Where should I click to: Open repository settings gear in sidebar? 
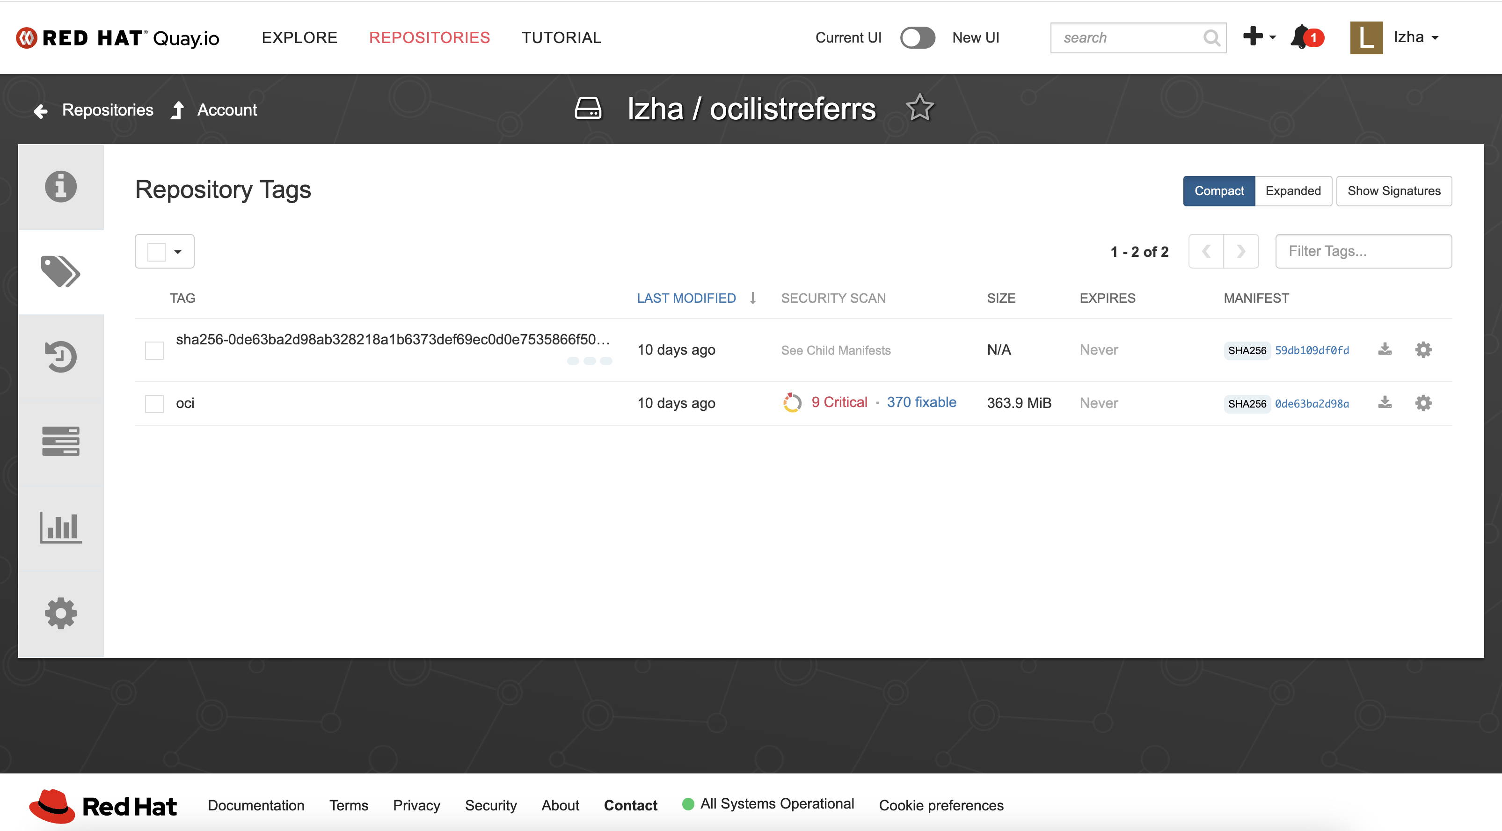point(61,613)
